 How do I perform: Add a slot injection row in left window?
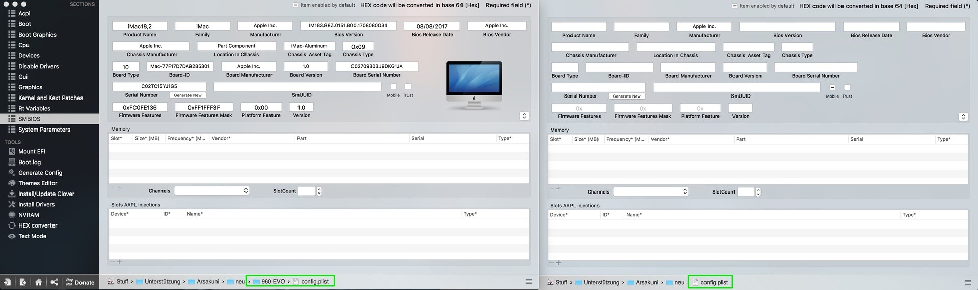[119, 262]
